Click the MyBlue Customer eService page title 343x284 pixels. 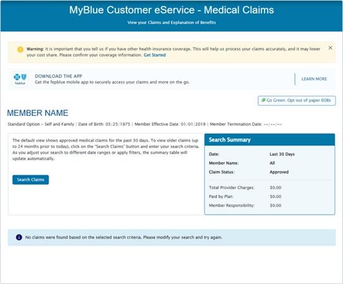coord(171,10)
